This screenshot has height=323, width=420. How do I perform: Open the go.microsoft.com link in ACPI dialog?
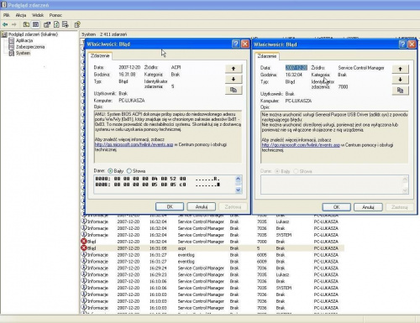[x=134, y=144]
